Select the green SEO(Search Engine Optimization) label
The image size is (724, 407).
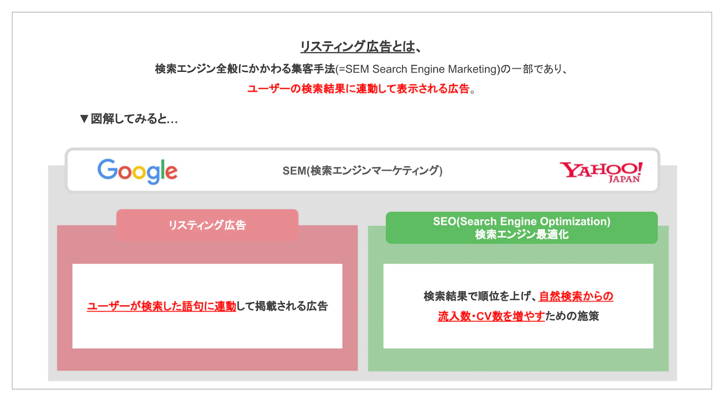[x=522, y=228]
